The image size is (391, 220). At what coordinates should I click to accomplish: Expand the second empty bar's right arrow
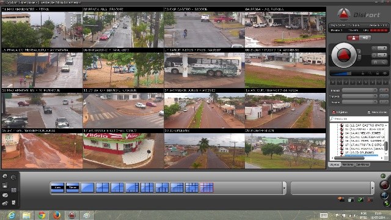[x=373, y=188]
